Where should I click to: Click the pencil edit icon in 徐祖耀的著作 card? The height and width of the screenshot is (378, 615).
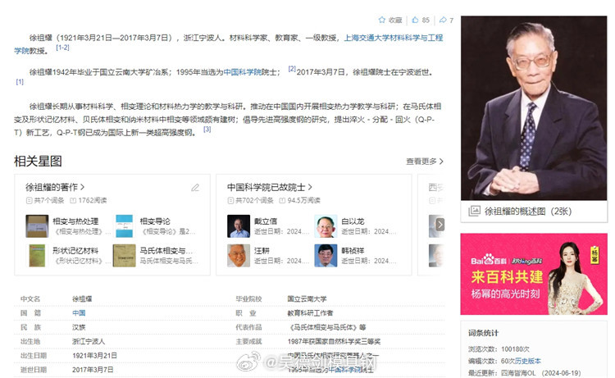coord(195,188)
